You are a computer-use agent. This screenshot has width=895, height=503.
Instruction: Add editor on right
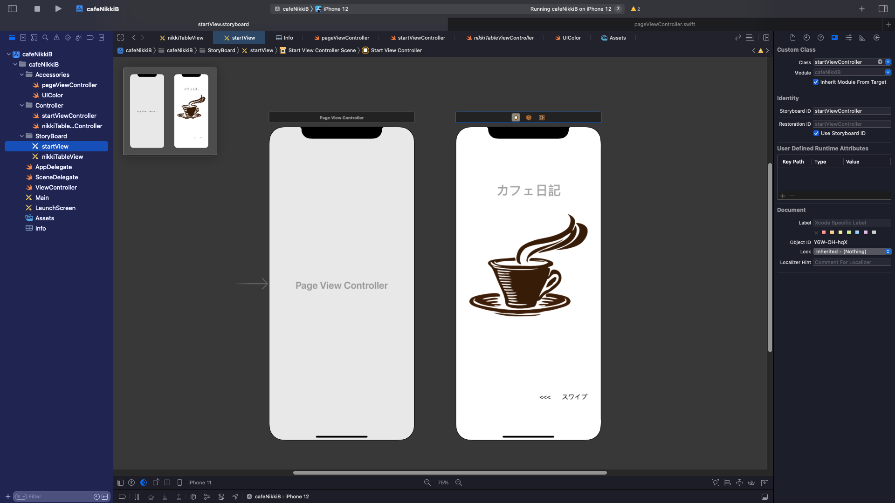point(766,38)
